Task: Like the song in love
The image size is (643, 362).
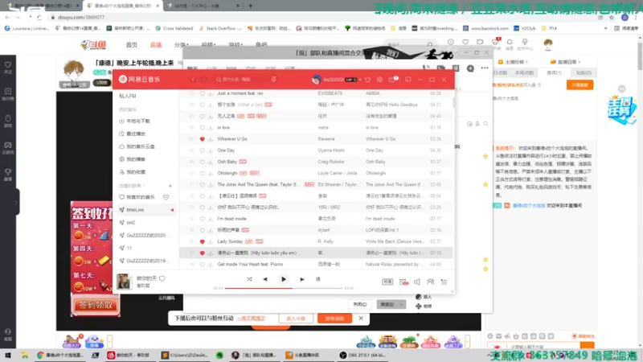Action: pyautogui.click(x=203, y=128)
